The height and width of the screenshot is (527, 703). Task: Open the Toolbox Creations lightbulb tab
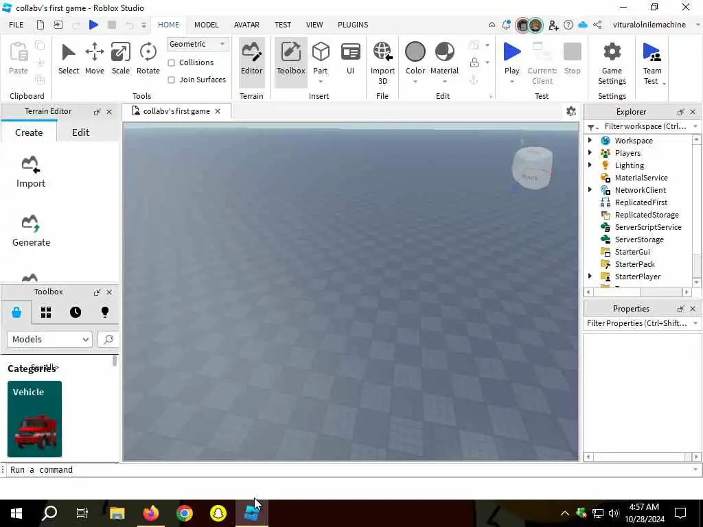[105, 312]
